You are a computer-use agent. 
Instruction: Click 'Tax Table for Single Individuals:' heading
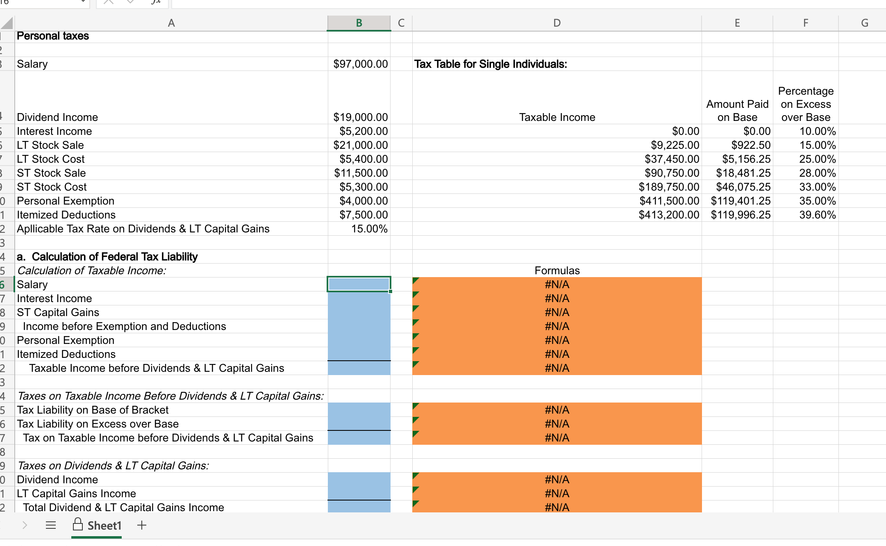click(x=491, y=64)
